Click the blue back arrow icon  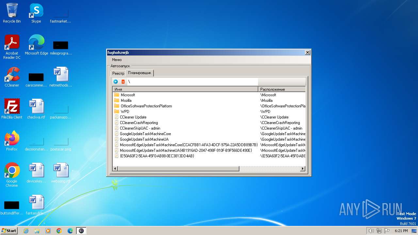[116, 82]
